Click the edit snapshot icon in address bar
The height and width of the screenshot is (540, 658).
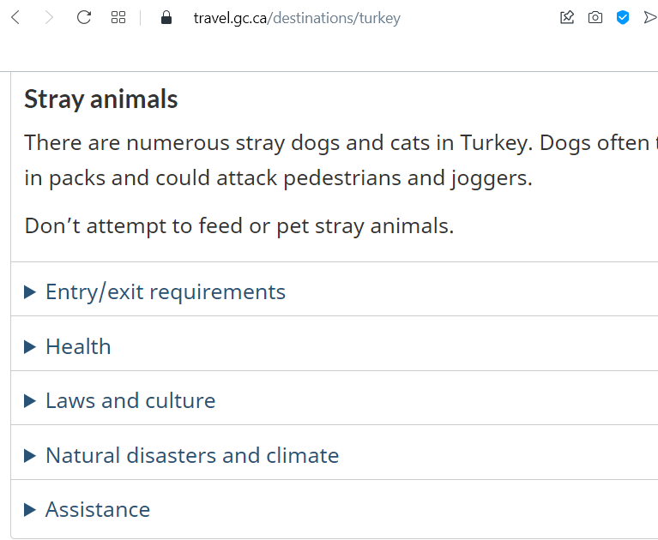pos(567,17)
